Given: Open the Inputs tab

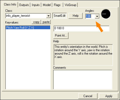Looking at the screenshot, I should [x=36, y=5].
